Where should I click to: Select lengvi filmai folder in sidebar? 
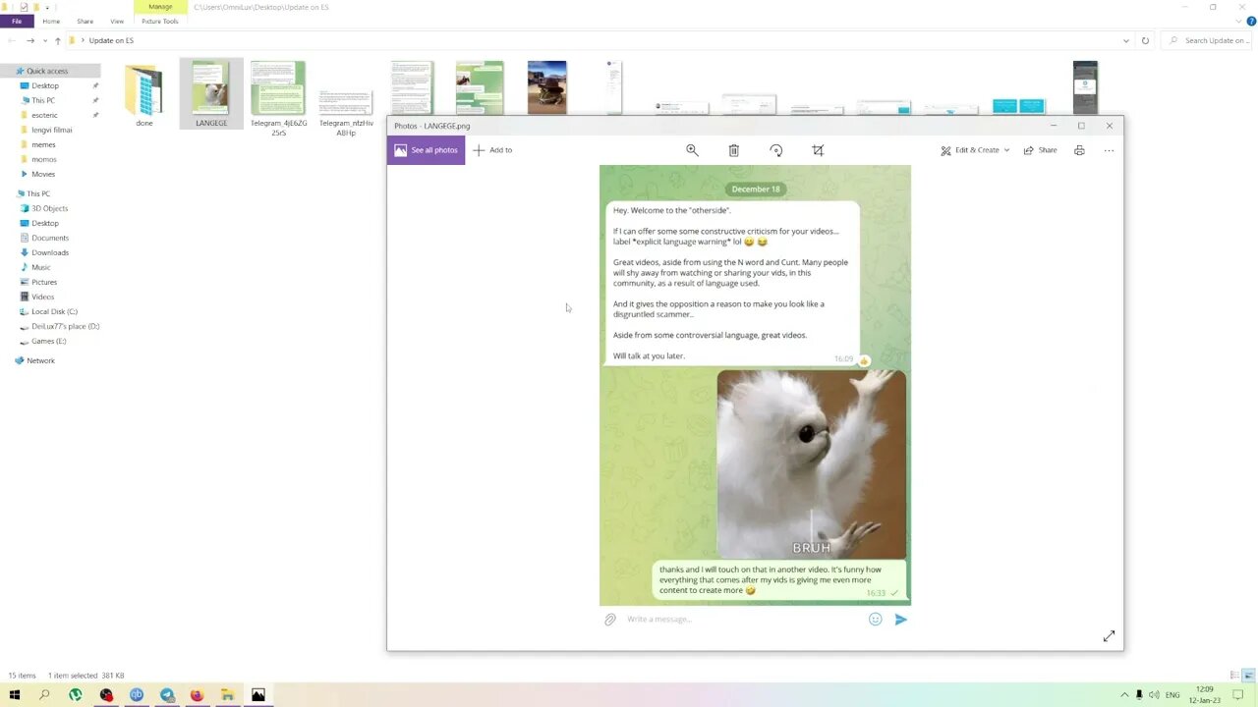(51, 130)
